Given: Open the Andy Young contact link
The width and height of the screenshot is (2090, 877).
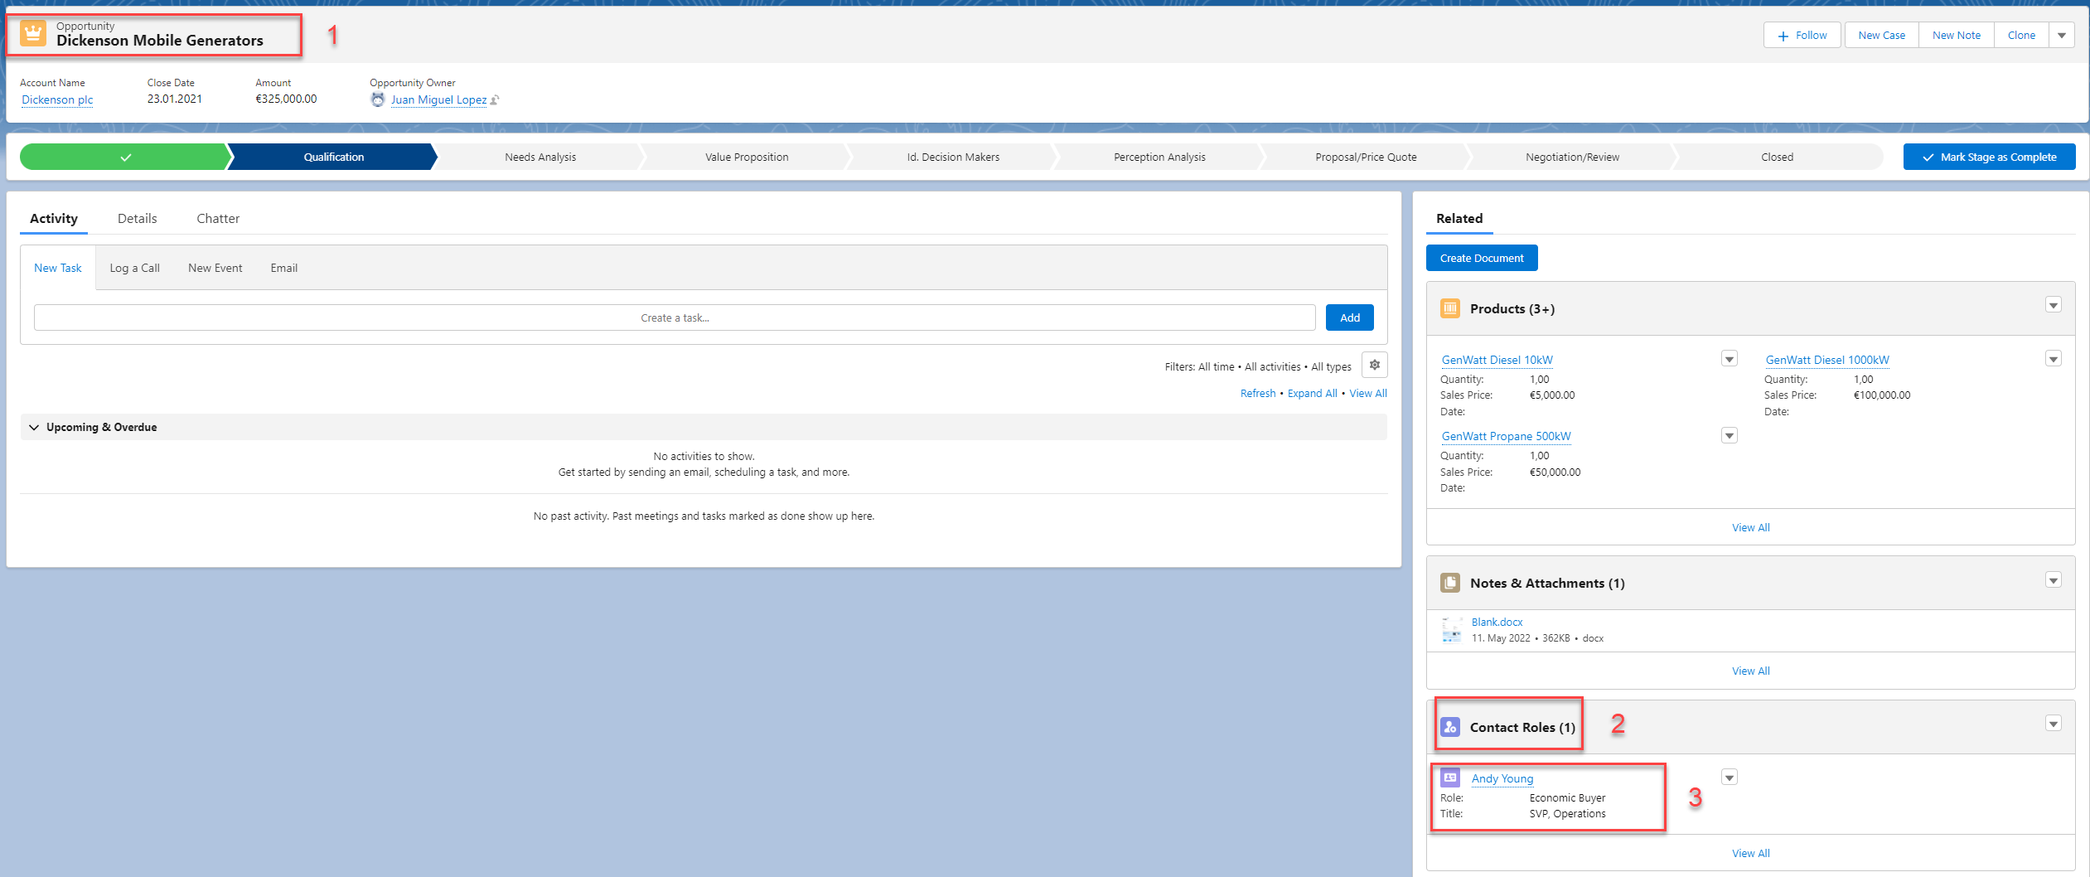Looking at the screenshot, I should pyautogui.click(x=1502, y=778).
